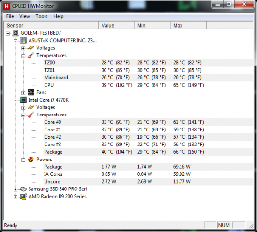Select the AMD Radeon R9 200 Series label
Viewport: 257px width, 232px height.
point(58,196)
